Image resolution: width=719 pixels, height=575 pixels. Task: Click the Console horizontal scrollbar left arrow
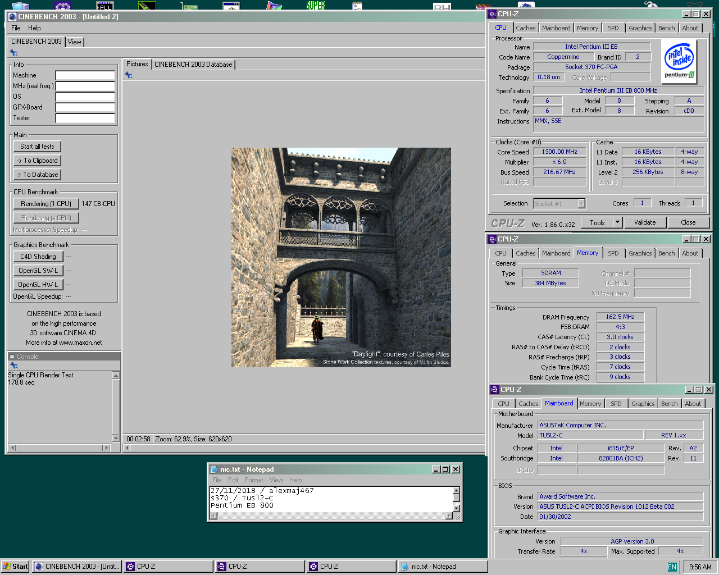coord(12,448)
